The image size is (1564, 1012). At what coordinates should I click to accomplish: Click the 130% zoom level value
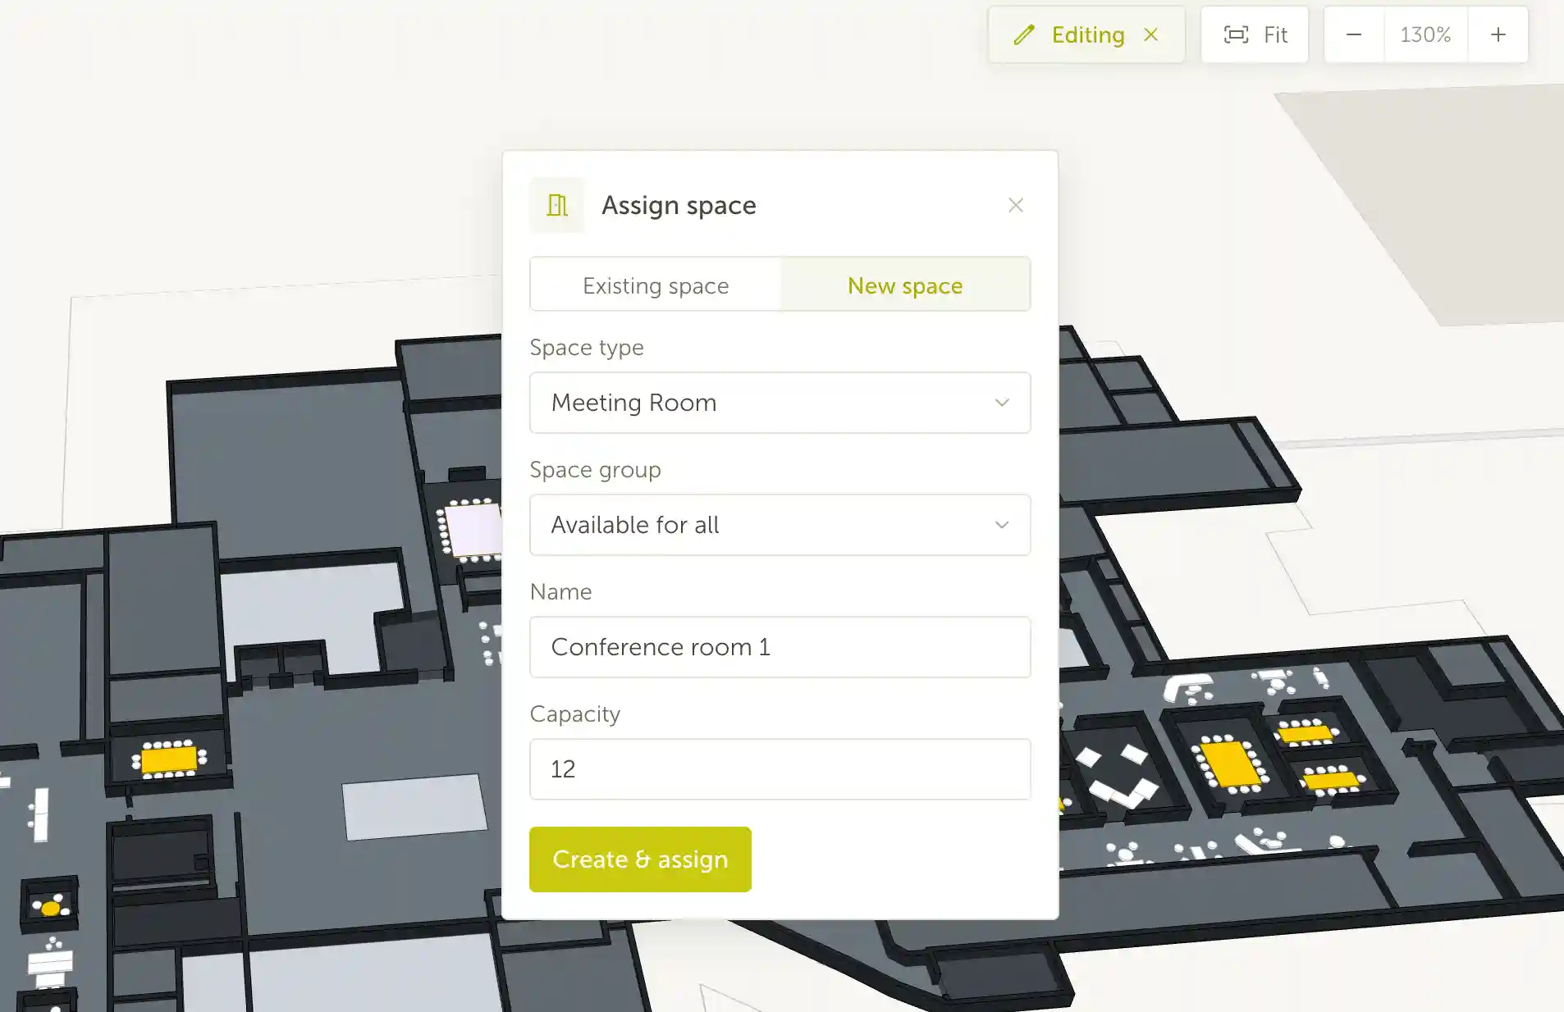pos(1425,34)
